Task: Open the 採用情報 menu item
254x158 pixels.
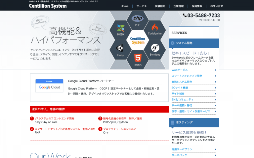Action: pos(197,6)
